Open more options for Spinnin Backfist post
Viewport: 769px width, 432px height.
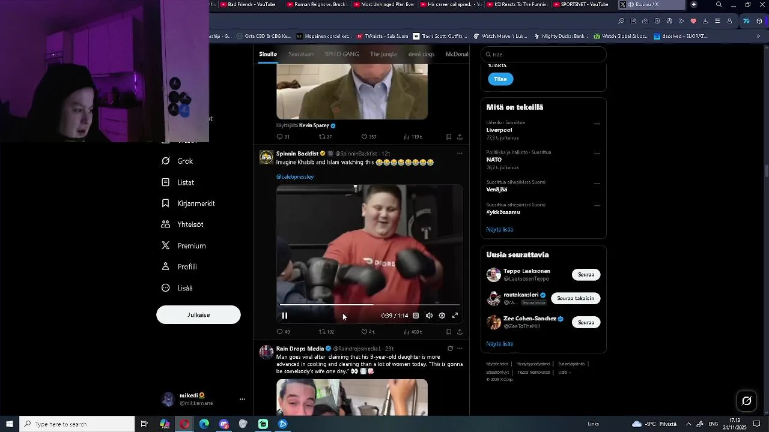point(460,154)
